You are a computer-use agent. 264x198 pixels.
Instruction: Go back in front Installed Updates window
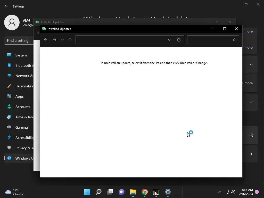45,40
